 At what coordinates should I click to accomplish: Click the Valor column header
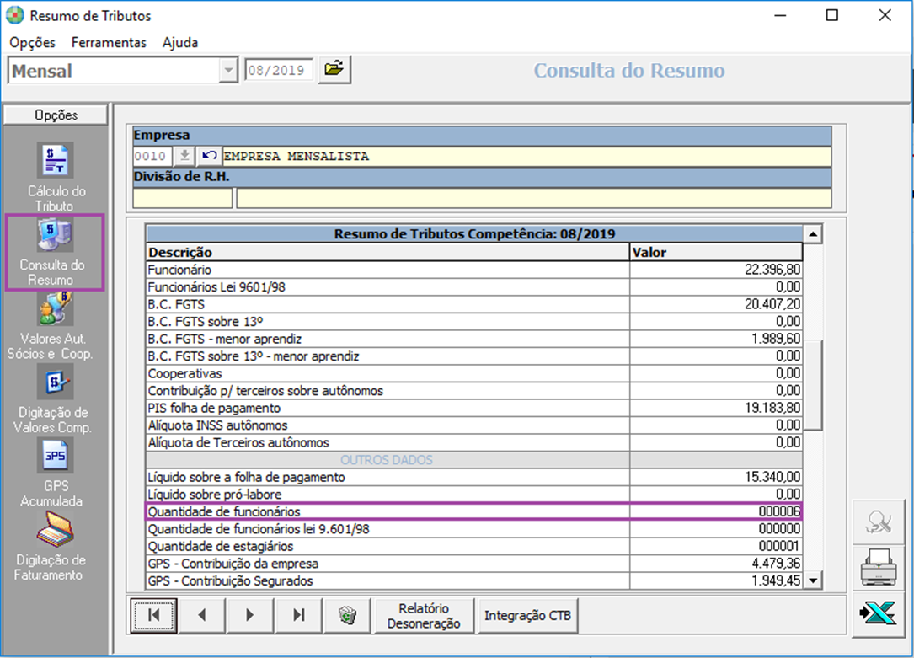(716, 253)
